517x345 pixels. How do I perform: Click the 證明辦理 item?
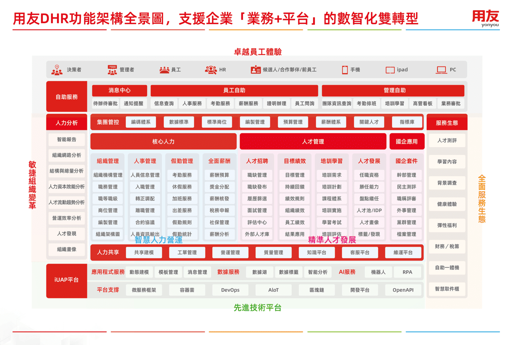click(276, 103)
